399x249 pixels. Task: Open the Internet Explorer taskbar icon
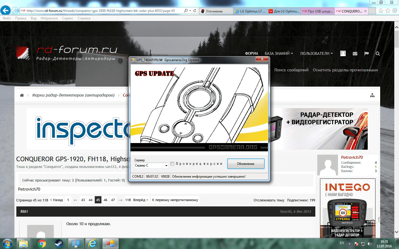coord(93,243)
